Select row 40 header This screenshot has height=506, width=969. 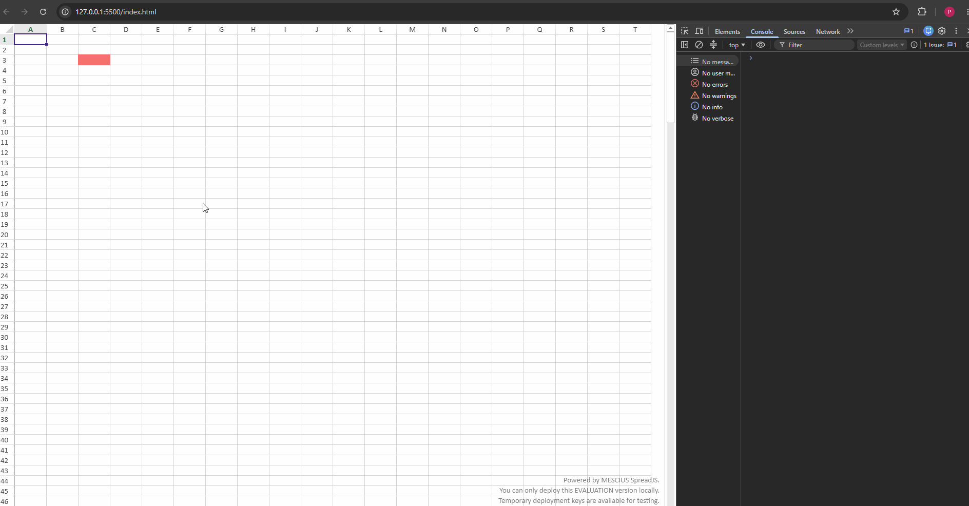[x=7, y=440]
